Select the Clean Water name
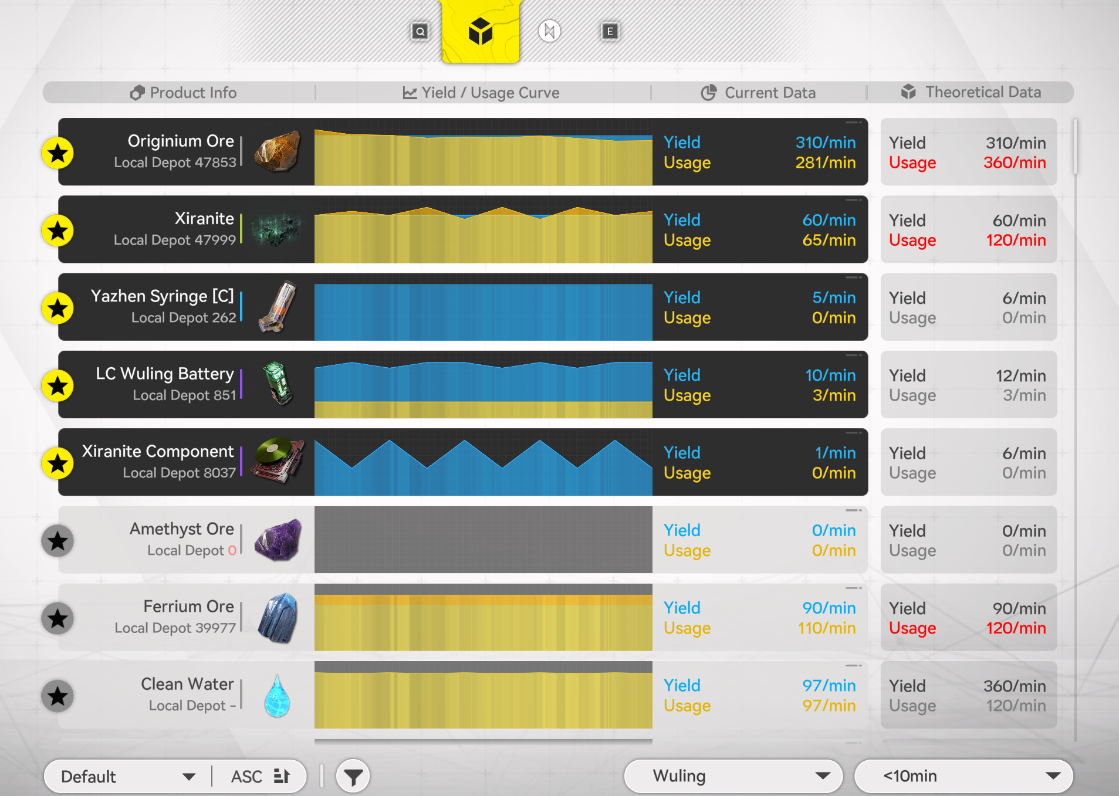Screen dimensions: 1119x796 pyautogui.click(x=188, y=684)
